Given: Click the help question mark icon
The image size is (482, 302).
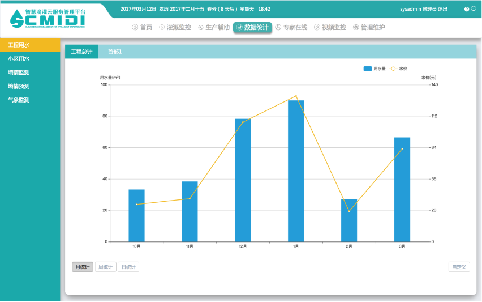Looking at the screenshot, I should (x=467, y=9).
